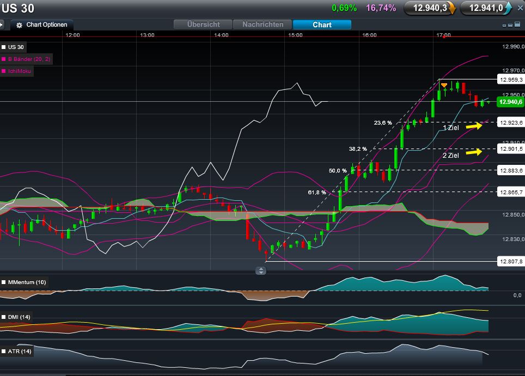This screenshot has width=525, height=376.
Task: Click the 12:00 time axis label
Action: [72, 35]
